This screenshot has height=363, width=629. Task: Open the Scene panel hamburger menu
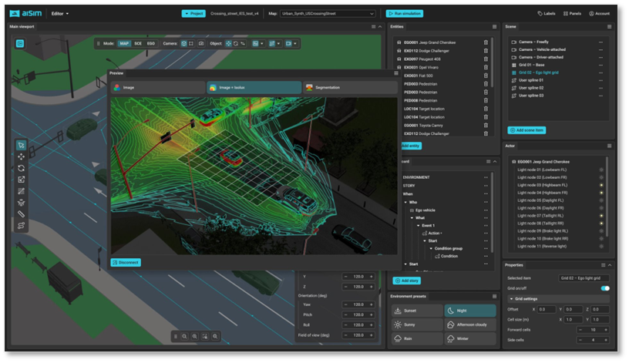click(x=609, y=27)
